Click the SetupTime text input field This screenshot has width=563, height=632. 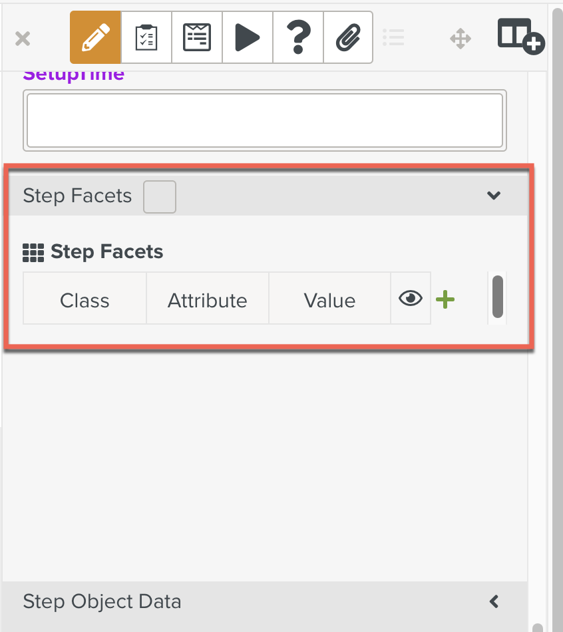(264, 120)
